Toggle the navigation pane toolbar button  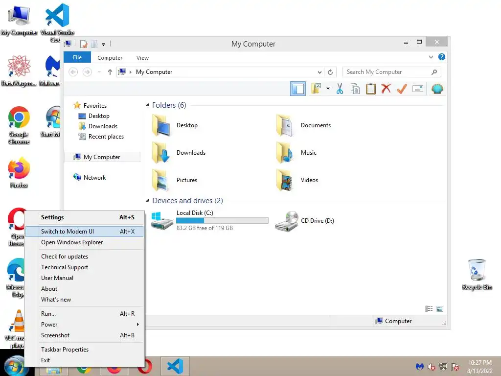(x=298, y=89)
